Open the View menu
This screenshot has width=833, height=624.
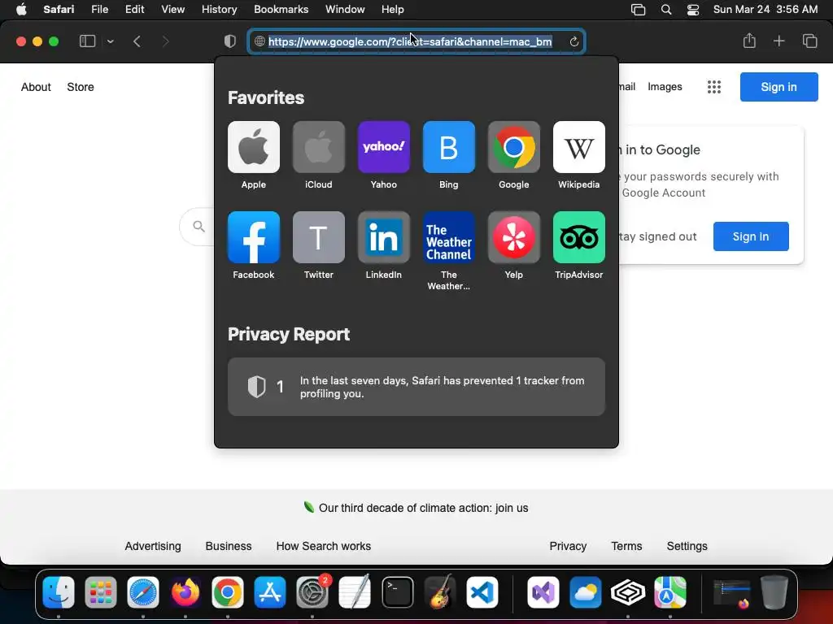point(172,10)
